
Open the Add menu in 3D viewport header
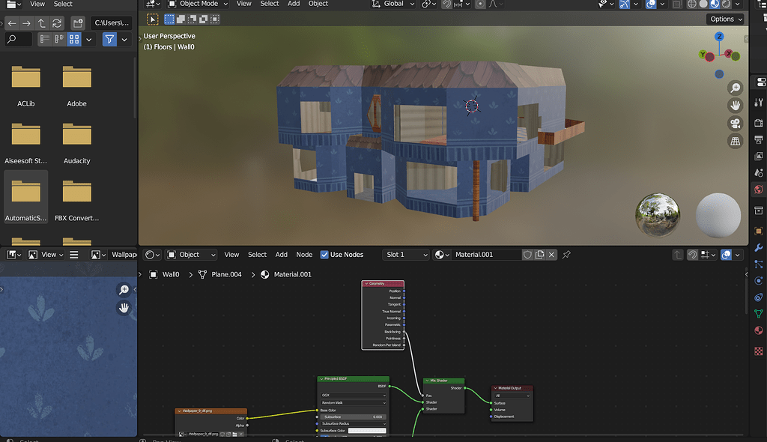tap(294, 4)
